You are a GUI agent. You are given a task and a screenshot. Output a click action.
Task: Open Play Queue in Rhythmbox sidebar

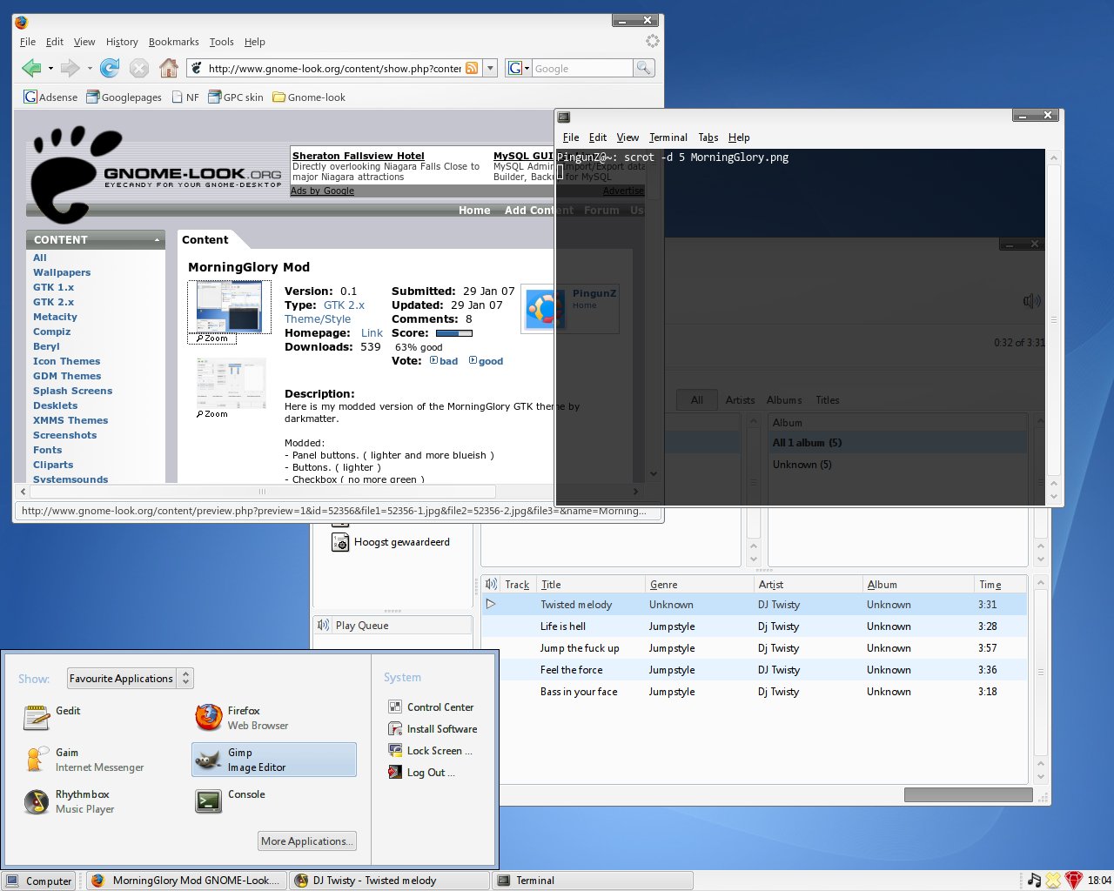click(x=393, y=626)
